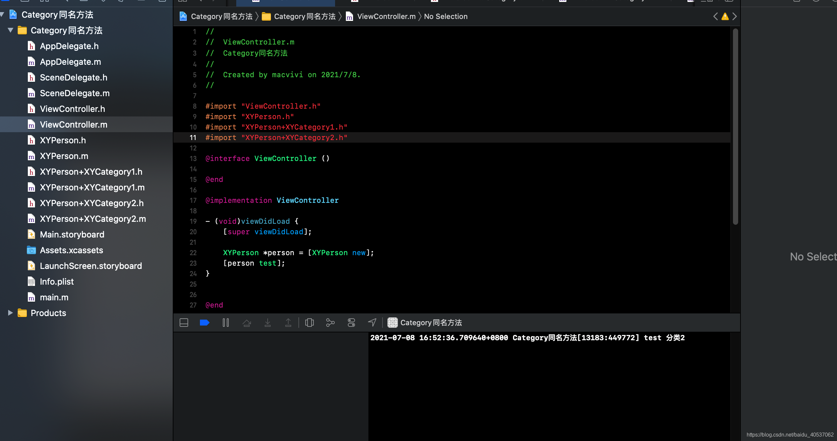
Task: Click Debug View Hierarchy icon
Action: coord(309,323)
